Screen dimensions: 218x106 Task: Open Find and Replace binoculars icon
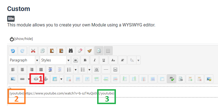coord(71,51)
